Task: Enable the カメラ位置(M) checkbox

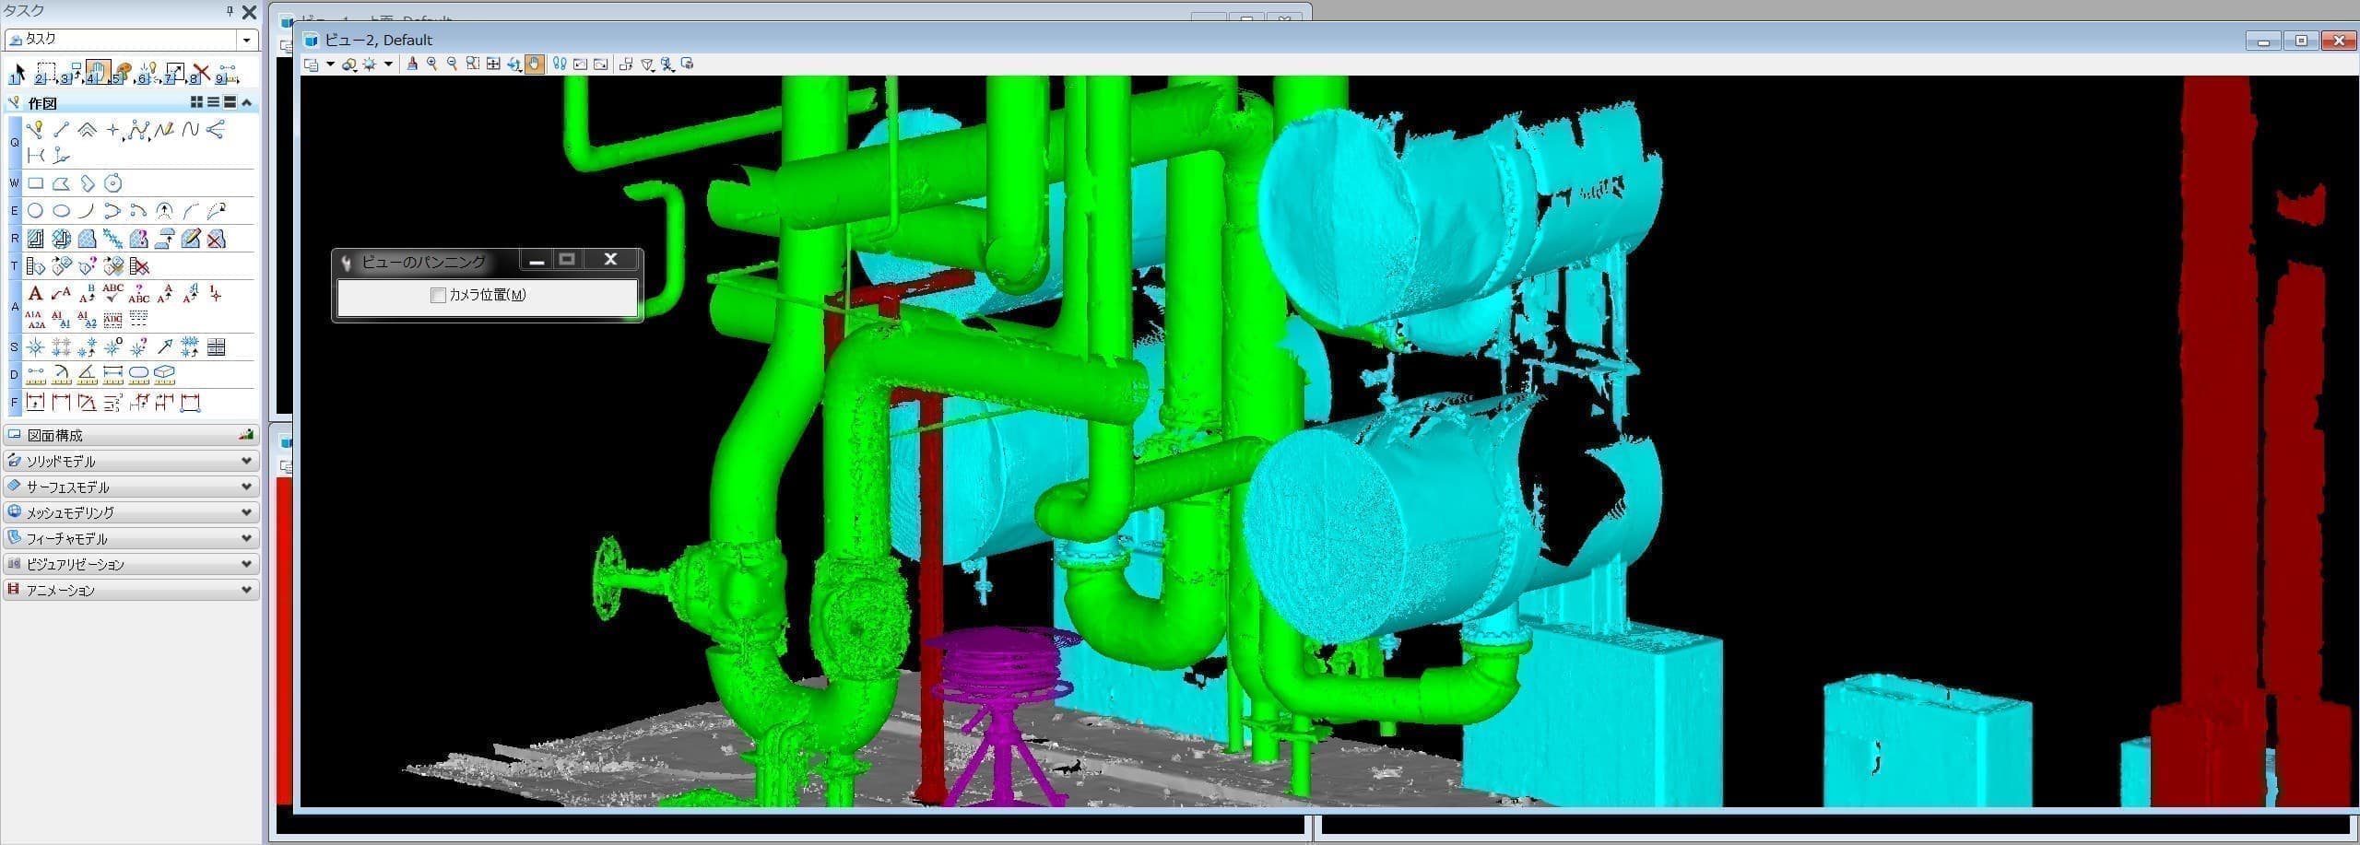Action: (x=438, y=295)
